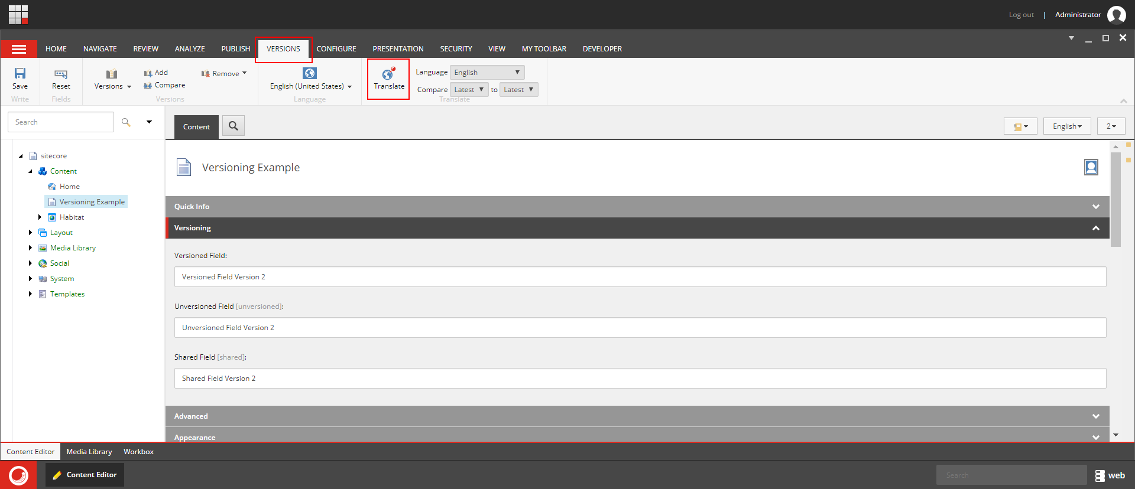Click the Shared Field text input

pyautogui.click(x=640, y=379)
